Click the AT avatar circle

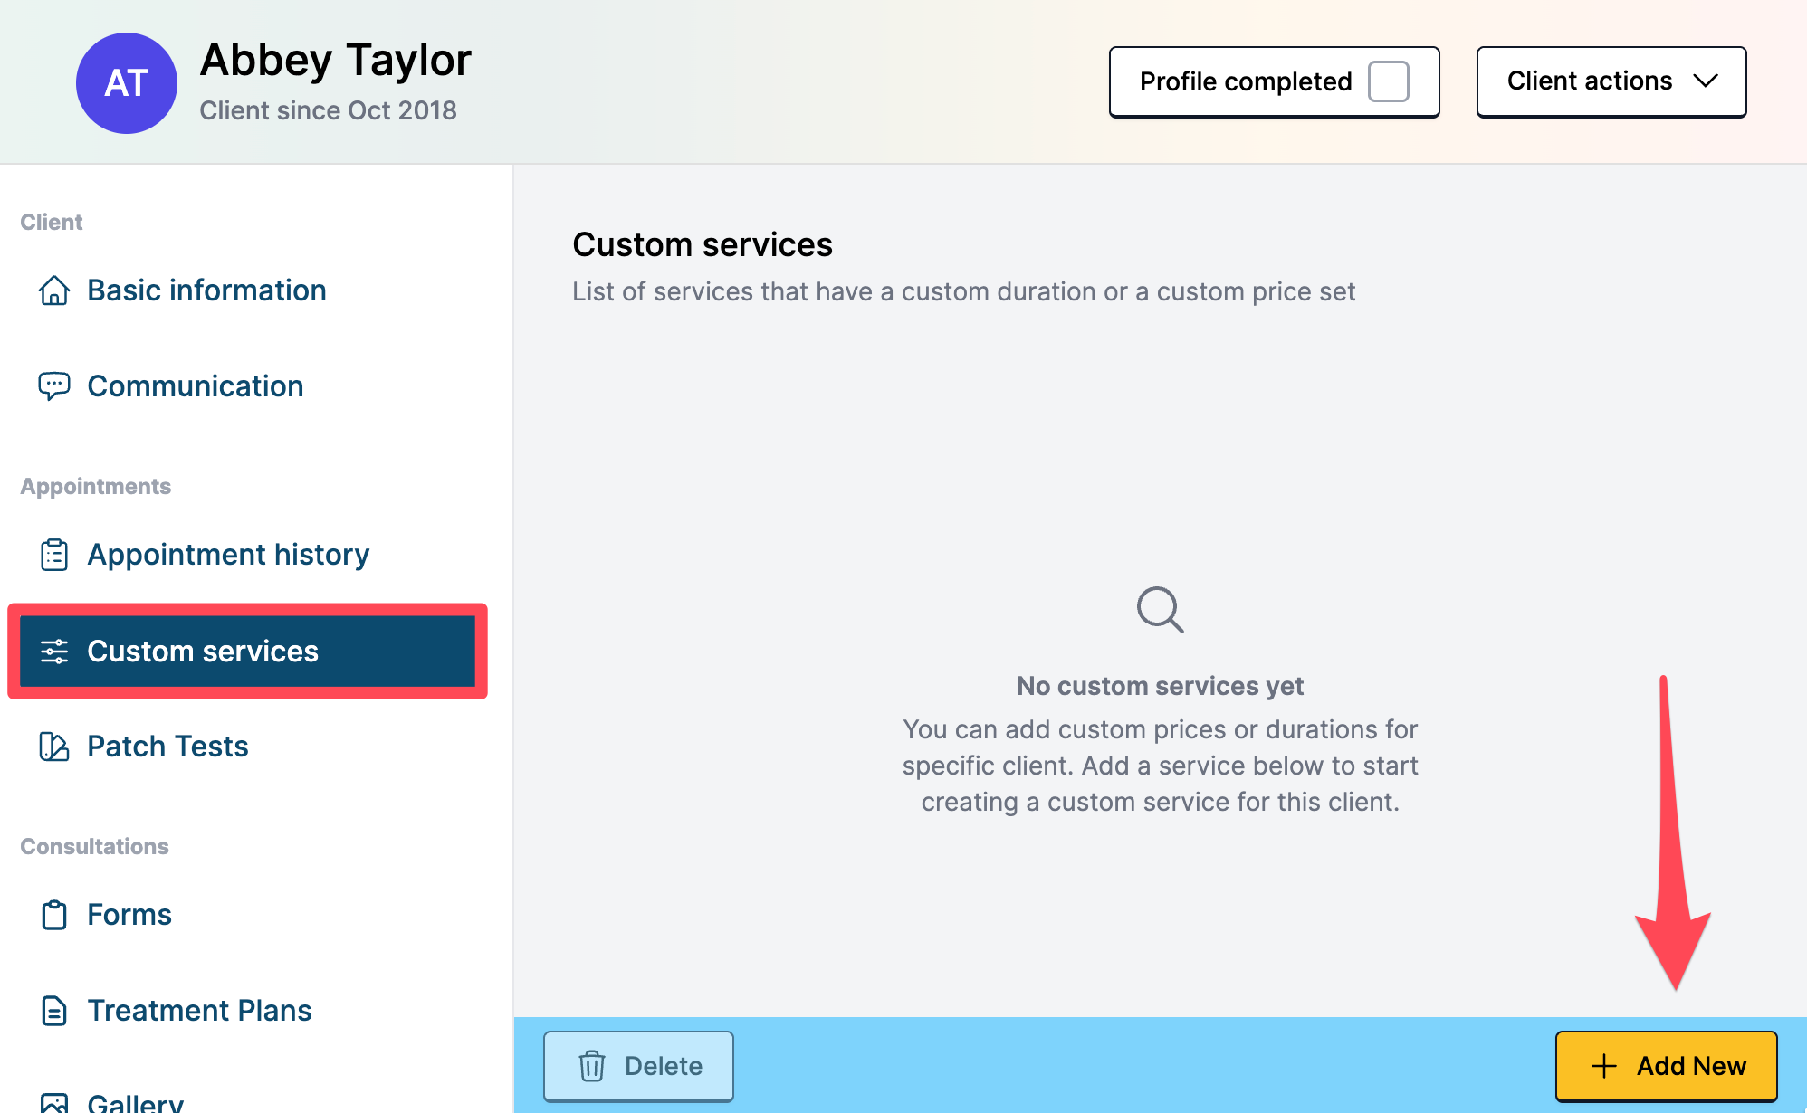pyautogui.click(x=127, y=83)
